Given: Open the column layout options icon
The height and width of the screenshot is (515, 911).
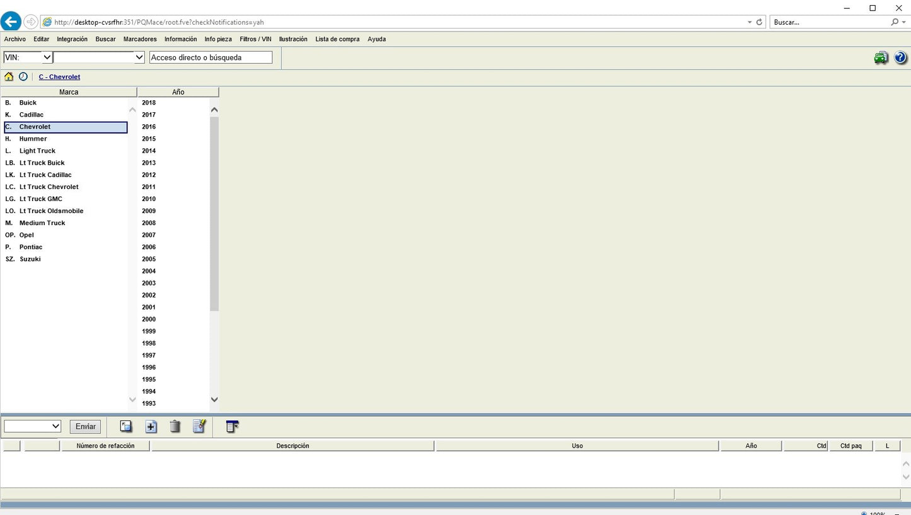Looking at the screenshot, I should tap(232, 427).
